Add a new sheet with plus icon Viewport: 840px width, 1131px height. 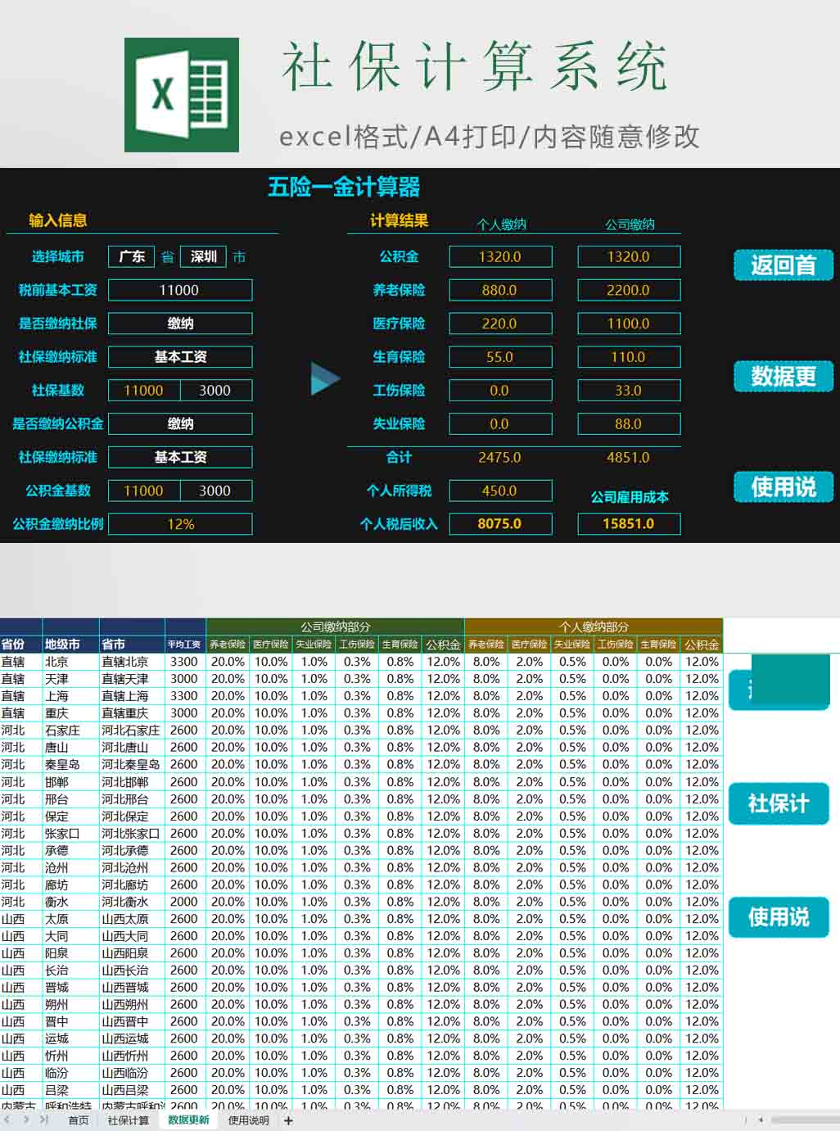288,1120
